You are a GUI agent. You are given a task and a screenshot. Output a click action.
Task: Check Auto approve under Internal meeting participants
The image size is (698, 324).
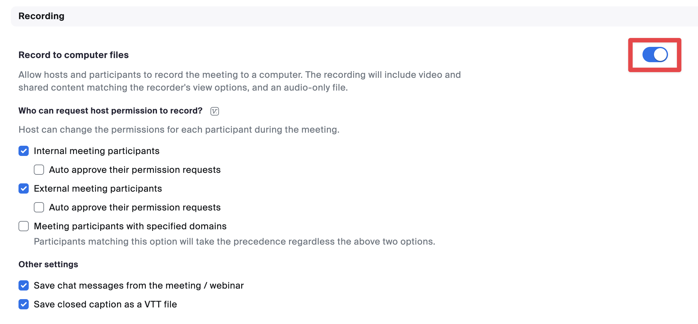(x=39, y=170)
